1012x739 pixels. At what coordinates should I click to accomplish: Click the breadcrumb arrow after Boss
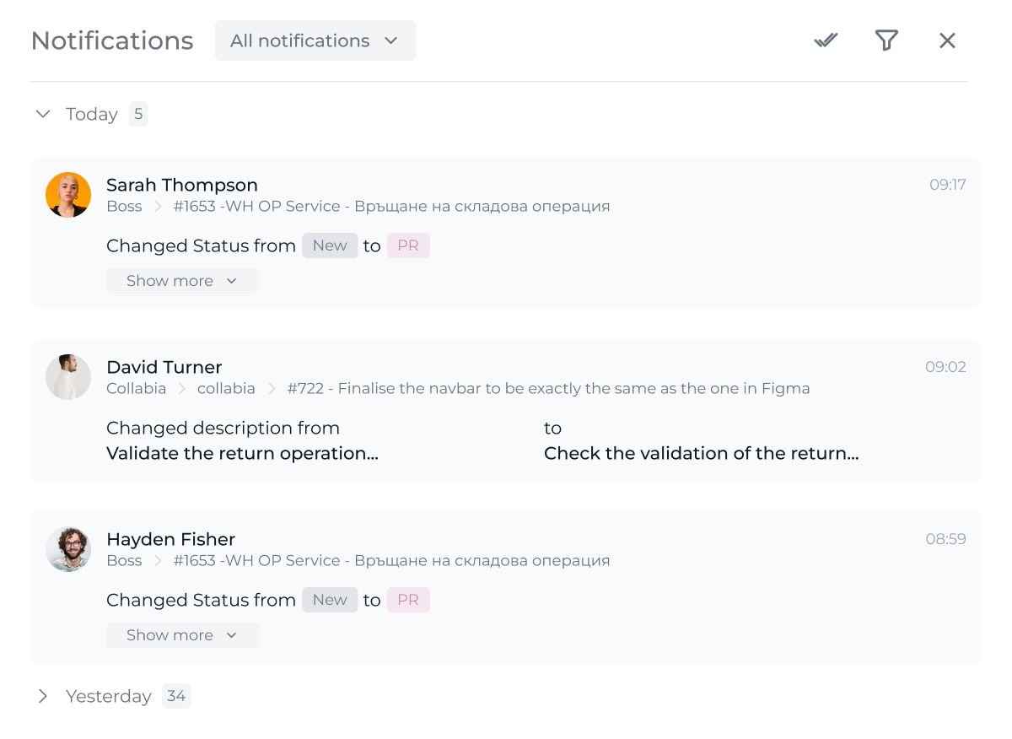157,206
